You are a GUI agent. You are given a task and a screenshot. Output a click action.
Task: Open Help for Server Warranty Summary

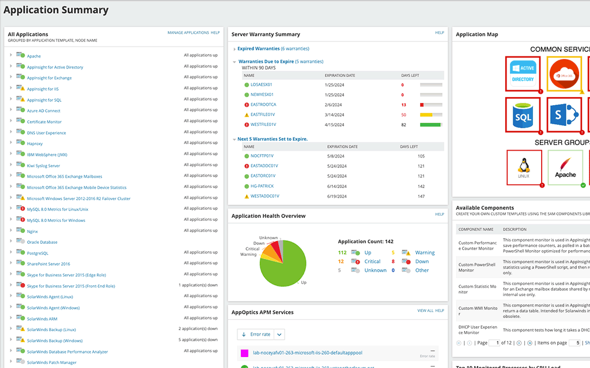click(440, 33)
